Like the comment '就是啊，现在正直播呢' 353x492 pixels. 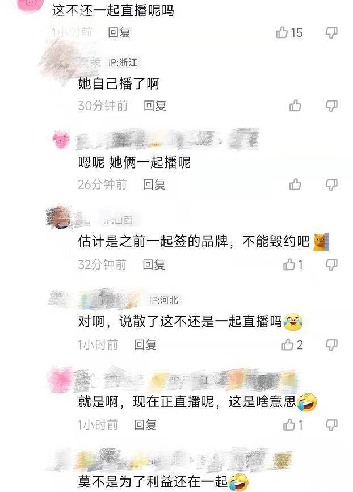[289, 425]
